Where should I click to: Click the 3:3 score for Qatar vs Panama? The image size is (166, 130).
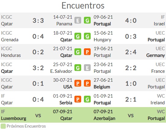[38, 20]
